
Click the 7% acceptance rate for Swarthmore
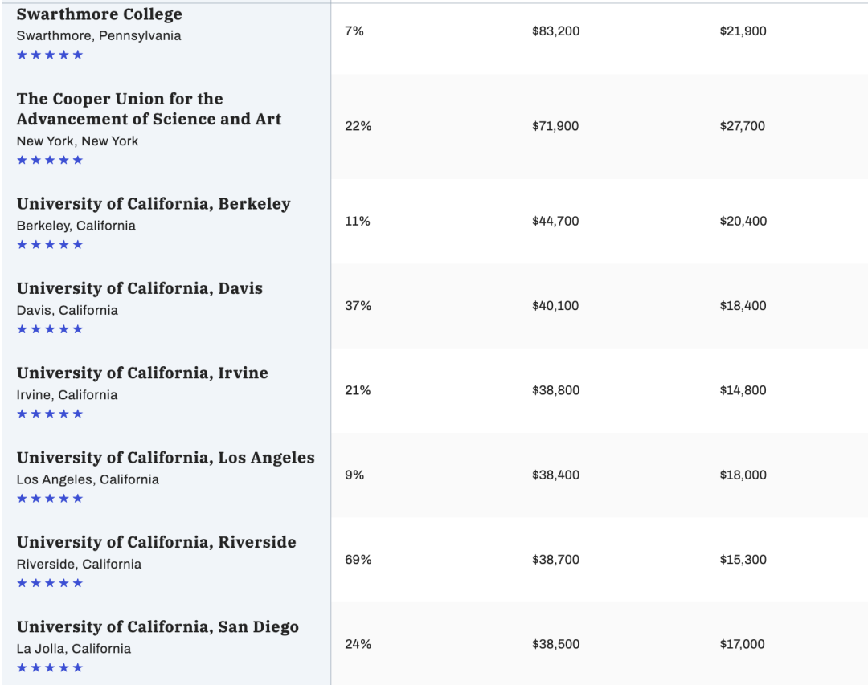coord(354,31)
